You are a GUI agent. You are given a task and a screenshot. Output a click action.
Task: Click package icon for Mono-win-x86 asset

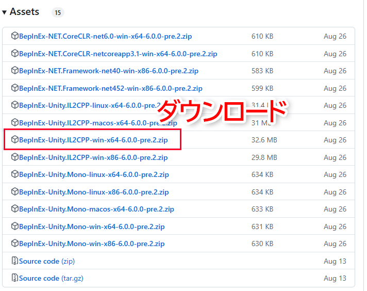[15, 244]
